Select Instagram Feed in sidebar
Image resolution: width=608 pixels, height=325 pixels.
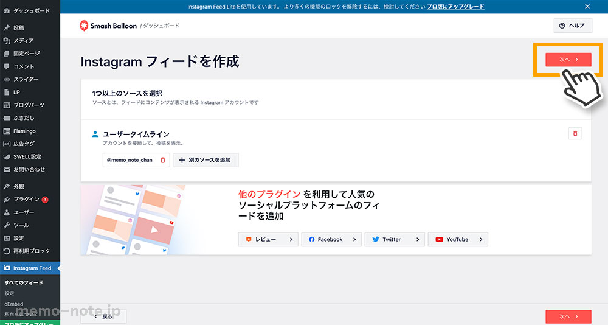click(x=30, y=268)
